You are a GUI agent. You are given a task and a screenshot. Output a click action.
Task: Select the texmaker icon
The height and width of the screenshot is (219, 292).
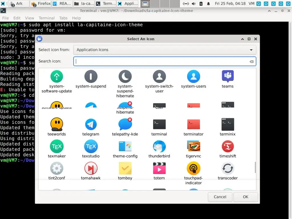click(x=57, y=146)
